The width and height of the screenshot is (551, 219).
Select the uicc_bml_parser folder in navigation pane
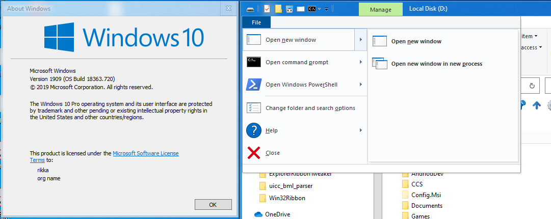(285, 186)
